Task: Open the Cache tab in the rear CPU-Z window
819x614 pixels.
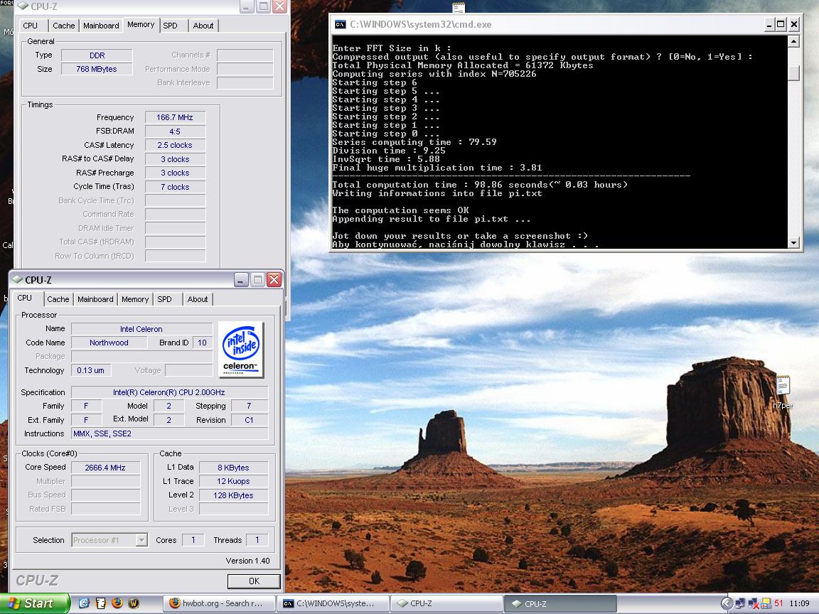Action: (64, 26)
